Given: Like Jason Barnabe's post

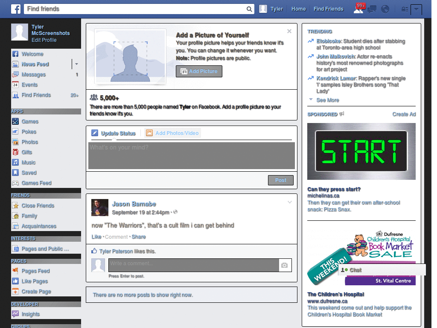Looking at the screenshot, I should coord(96,237).
